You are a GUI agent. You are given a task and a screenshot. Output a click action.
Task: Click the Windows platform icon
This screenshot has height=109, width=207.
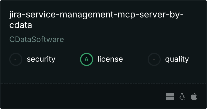click(170, 96)
